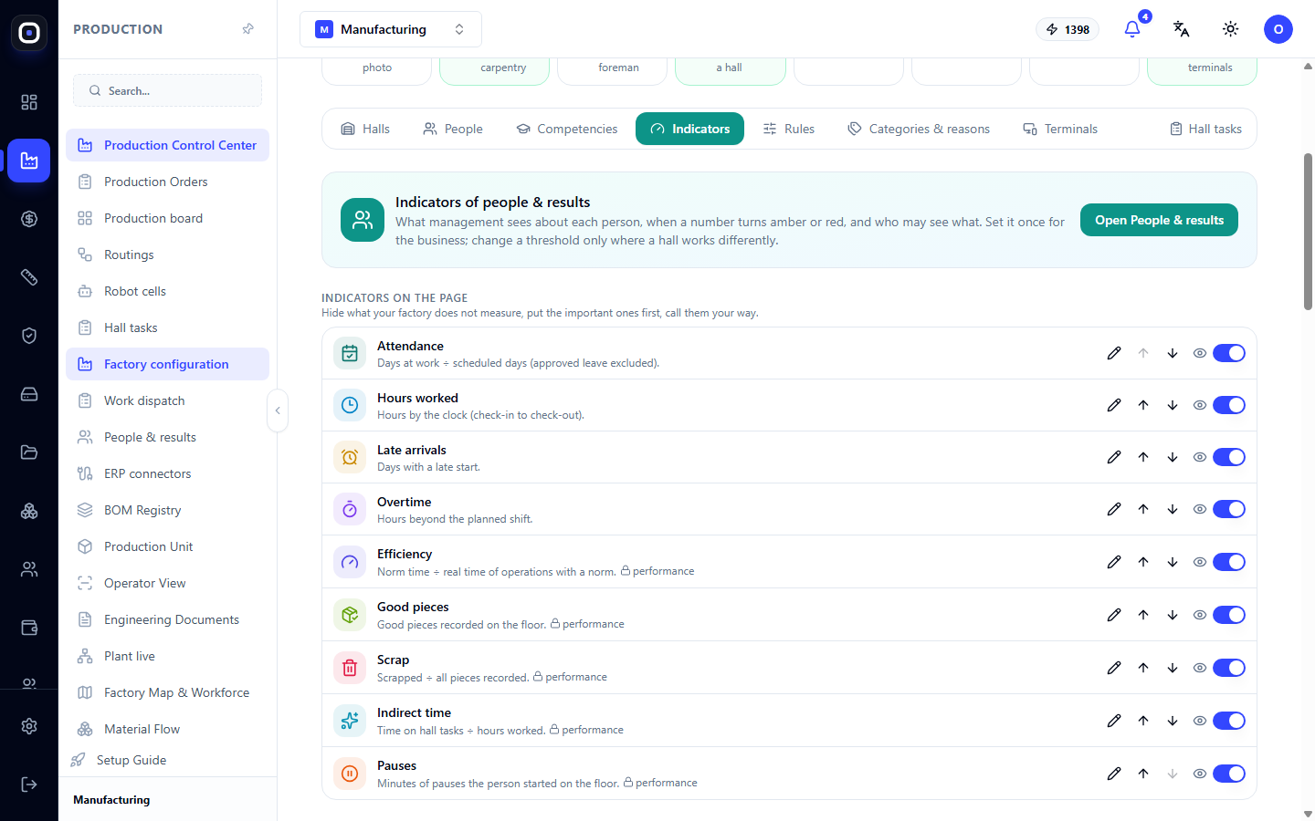Open the settings gear in left rail
Screen dimensions: 1315x821
tap(29, 726)
